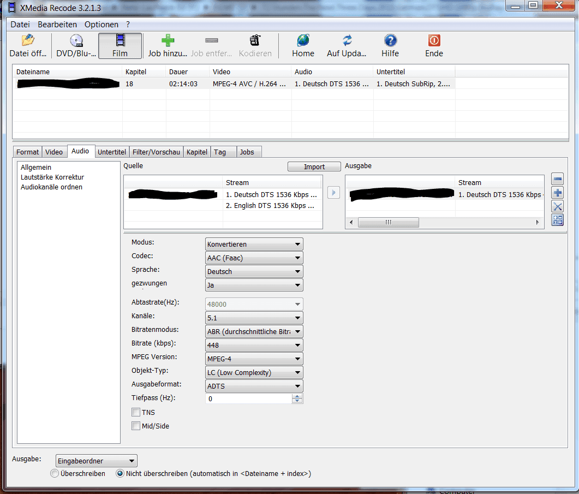
Task: Switch to the Video tab
Action: 54,152
